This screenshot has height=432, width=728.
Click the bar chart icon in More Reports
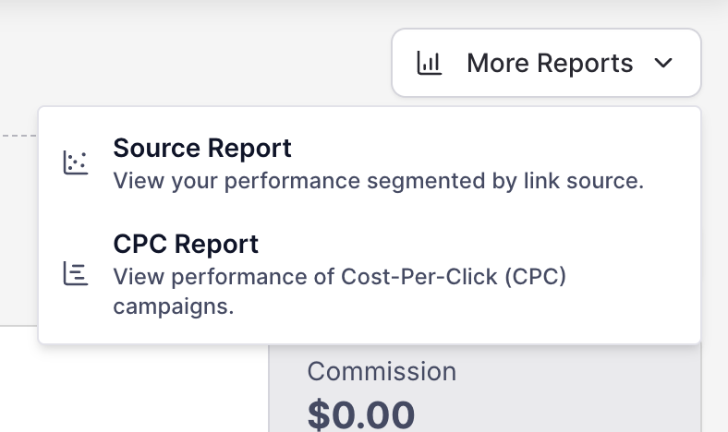tap(429, 63)
